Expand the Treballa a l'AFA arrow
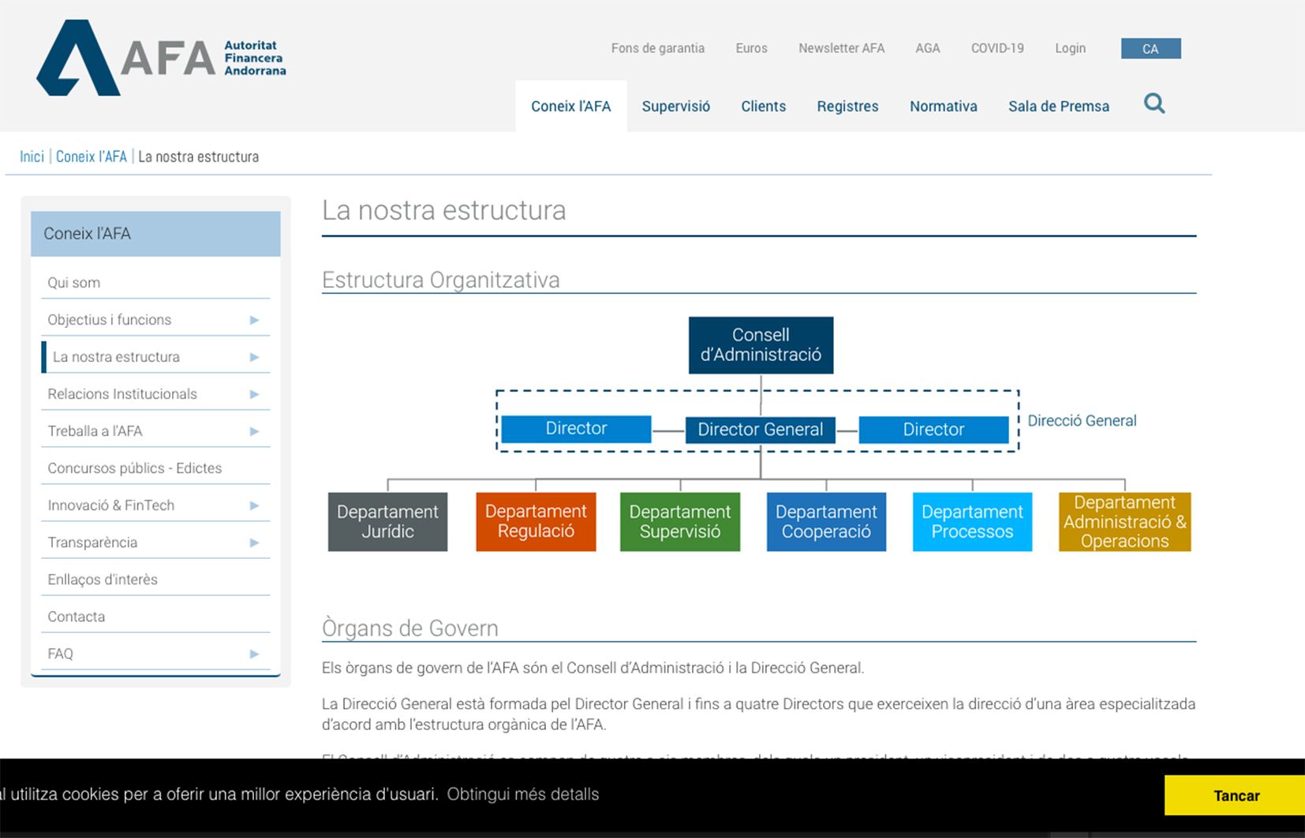The image size is (1305, 838). [x=254, y=431]
